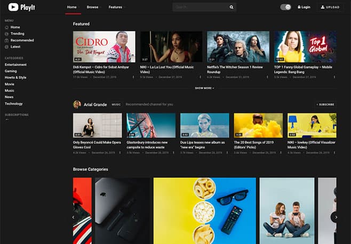The width and height of the screenshot is (351, 244).
Task: Play the yellow smoke 20 Best Songs thumbnail
Action: point(258,125)
